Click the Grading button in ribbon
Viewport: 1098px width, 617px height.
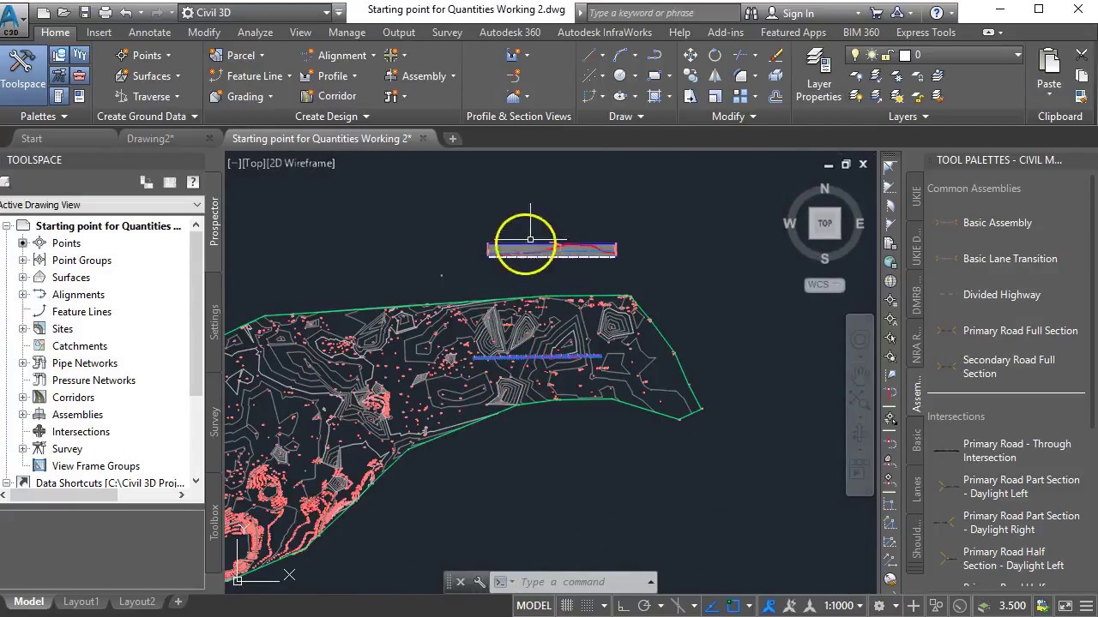(x=240, y=96)
